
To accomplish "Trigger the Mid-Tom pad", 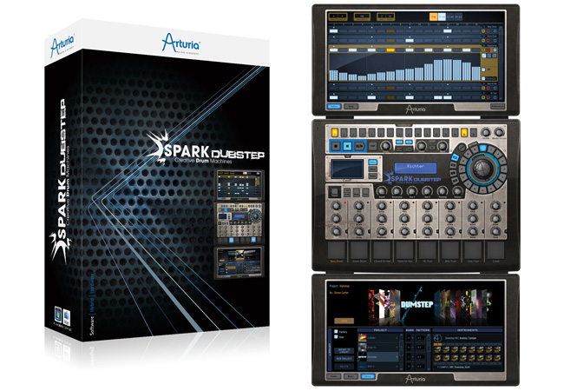I will pyautogui.click(x=450, y=250).
